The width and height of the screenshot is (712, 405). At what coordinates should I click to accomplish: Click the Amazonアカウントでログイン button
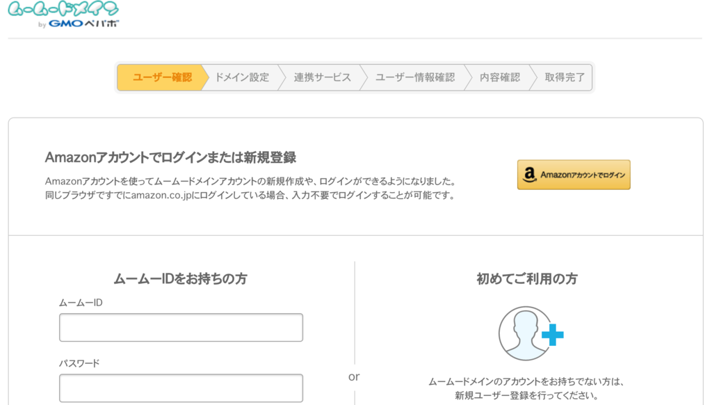(574, 175)
